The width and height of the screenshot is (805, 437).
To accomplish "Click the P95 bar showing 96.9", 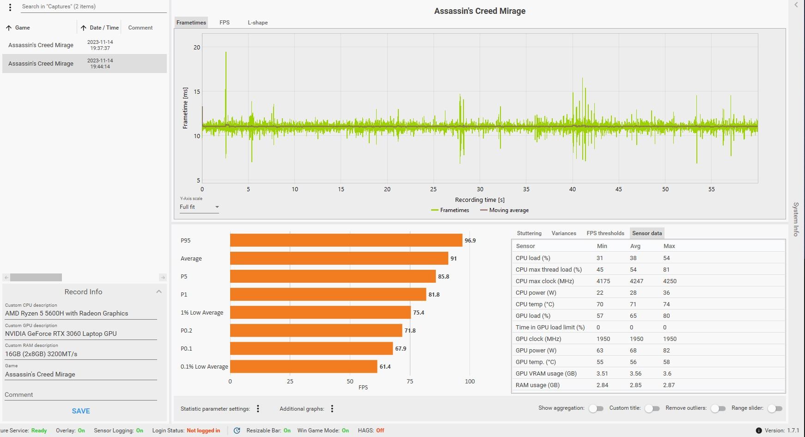I will [x=346, y=240].
